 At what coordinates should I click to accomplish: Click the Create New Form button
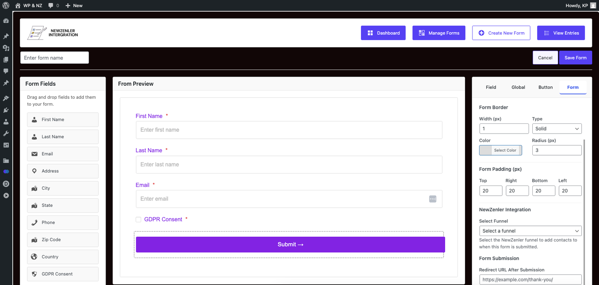pos(501,33)
